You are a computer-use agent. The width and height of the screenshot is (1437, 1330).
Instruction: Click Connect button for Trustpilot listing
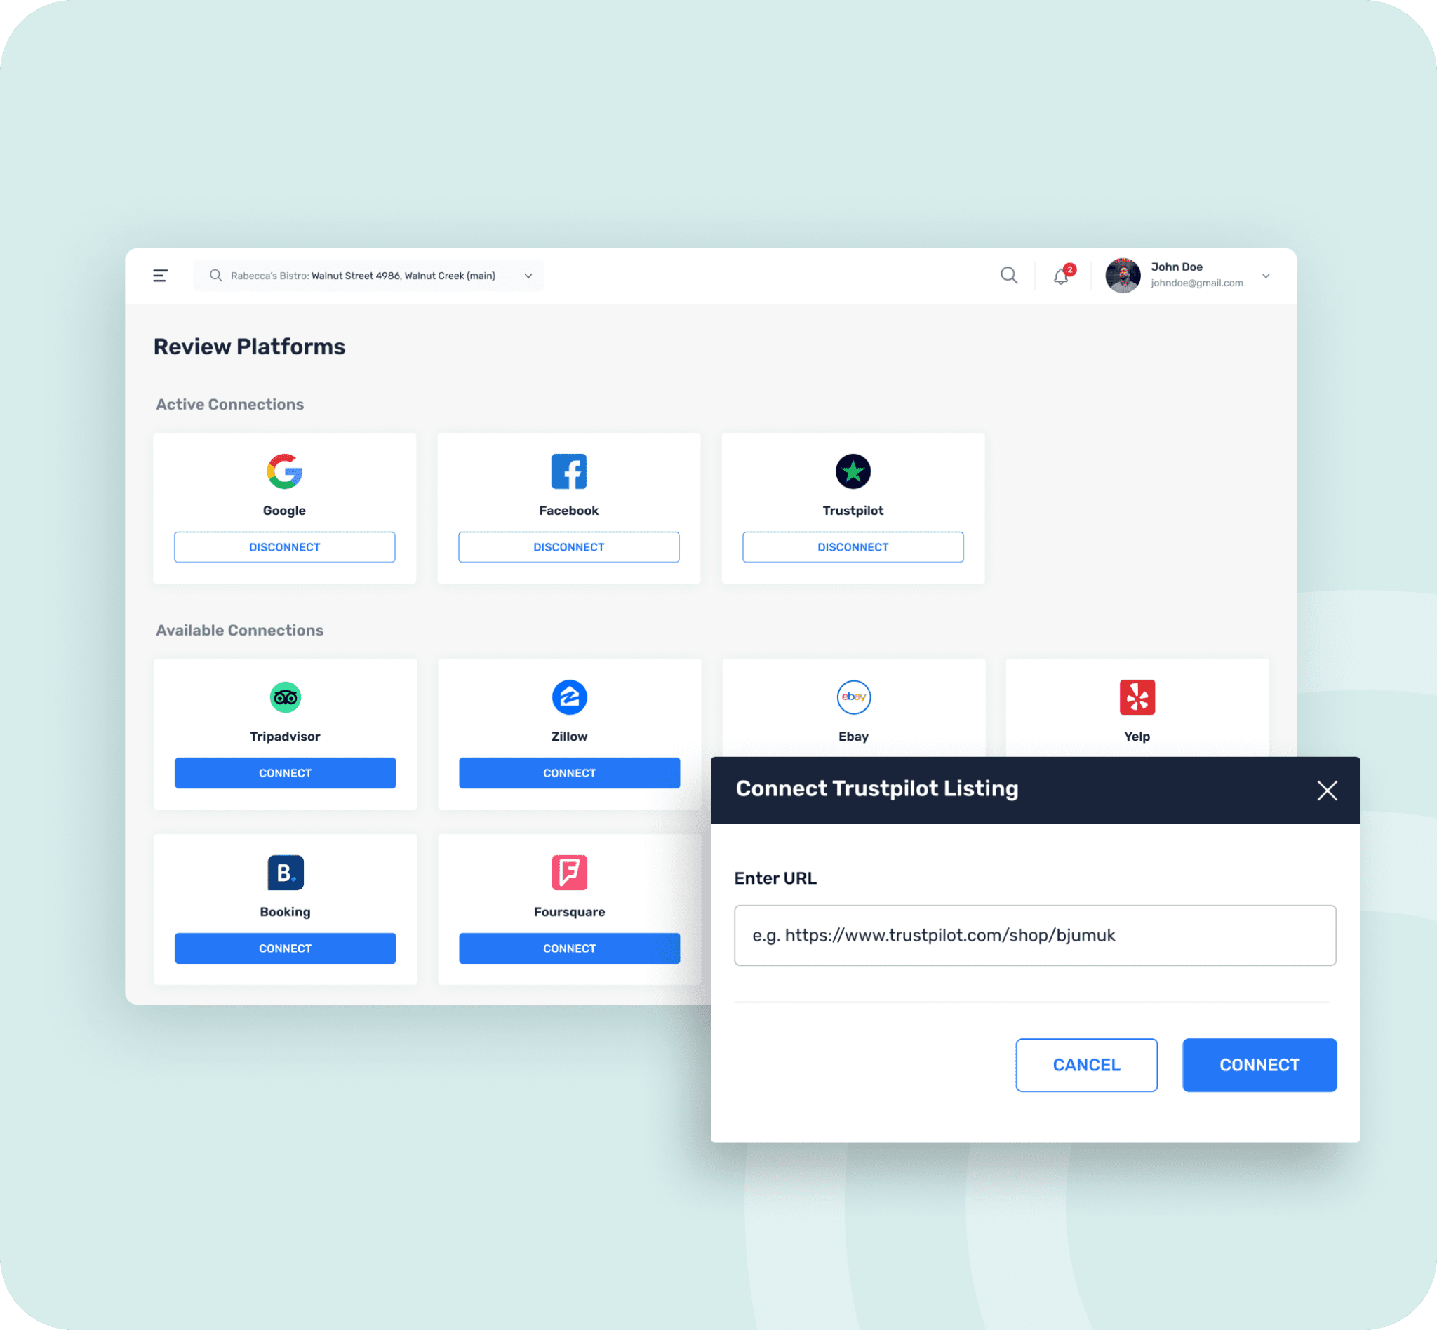click(1258, 1065)
